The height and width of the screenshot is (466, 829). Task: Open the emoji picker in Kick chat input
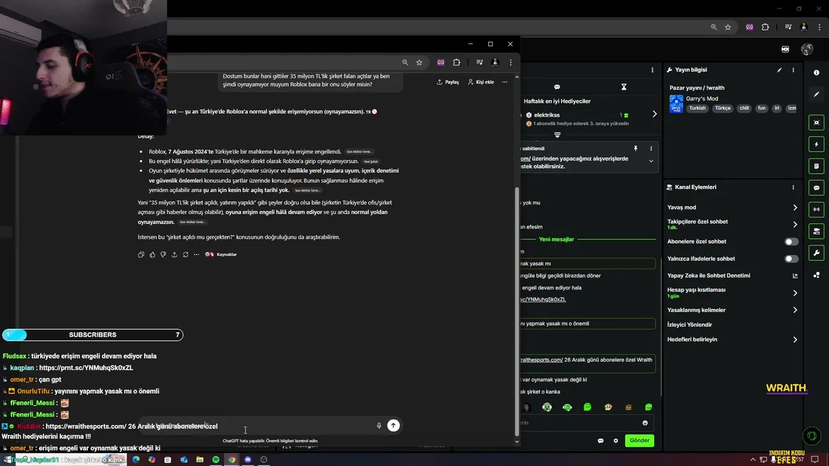pyautogui.click(x=644, y=423)
